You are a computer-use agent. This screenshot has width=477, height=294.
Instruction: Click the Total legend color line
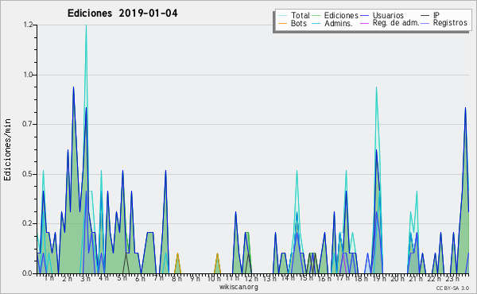coord(282,16)
